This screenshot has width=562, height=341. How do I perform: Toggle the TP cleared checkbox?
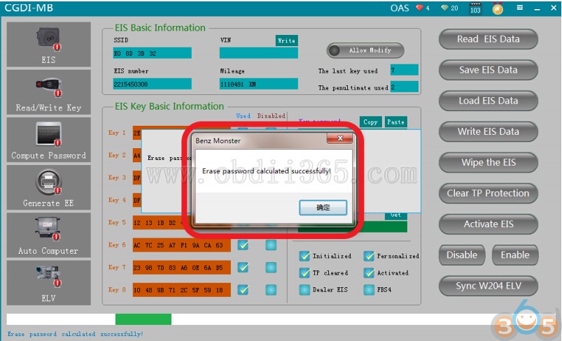304,273
